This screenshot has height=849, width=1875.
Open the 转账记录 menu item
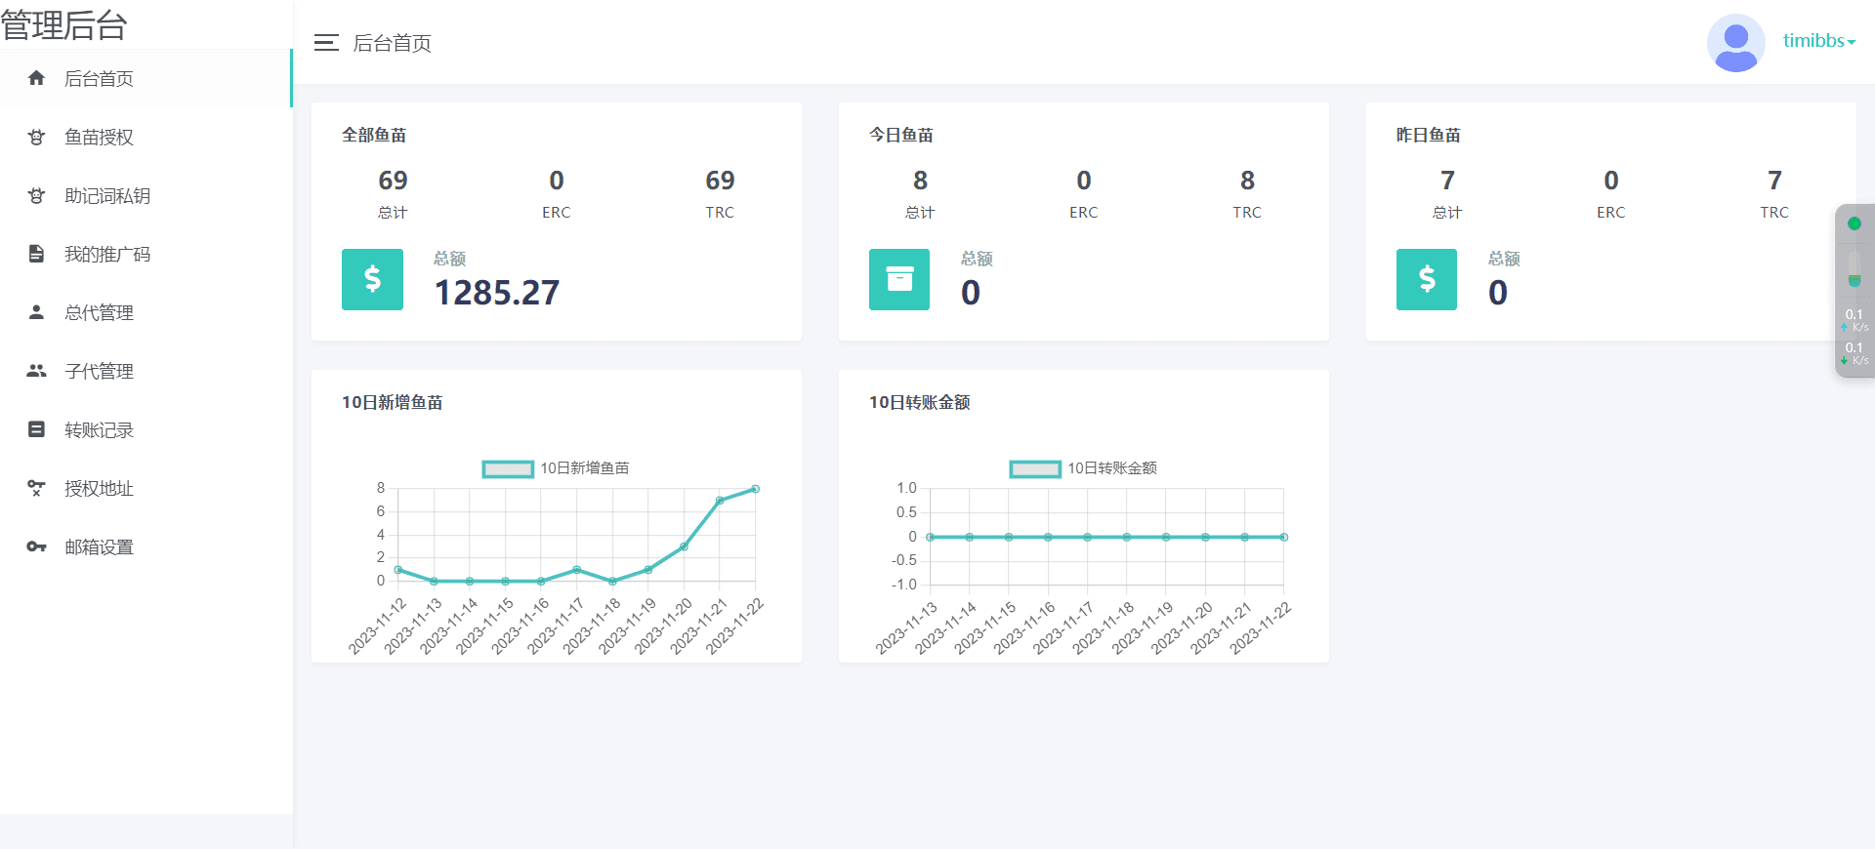[x=99, y=430]
